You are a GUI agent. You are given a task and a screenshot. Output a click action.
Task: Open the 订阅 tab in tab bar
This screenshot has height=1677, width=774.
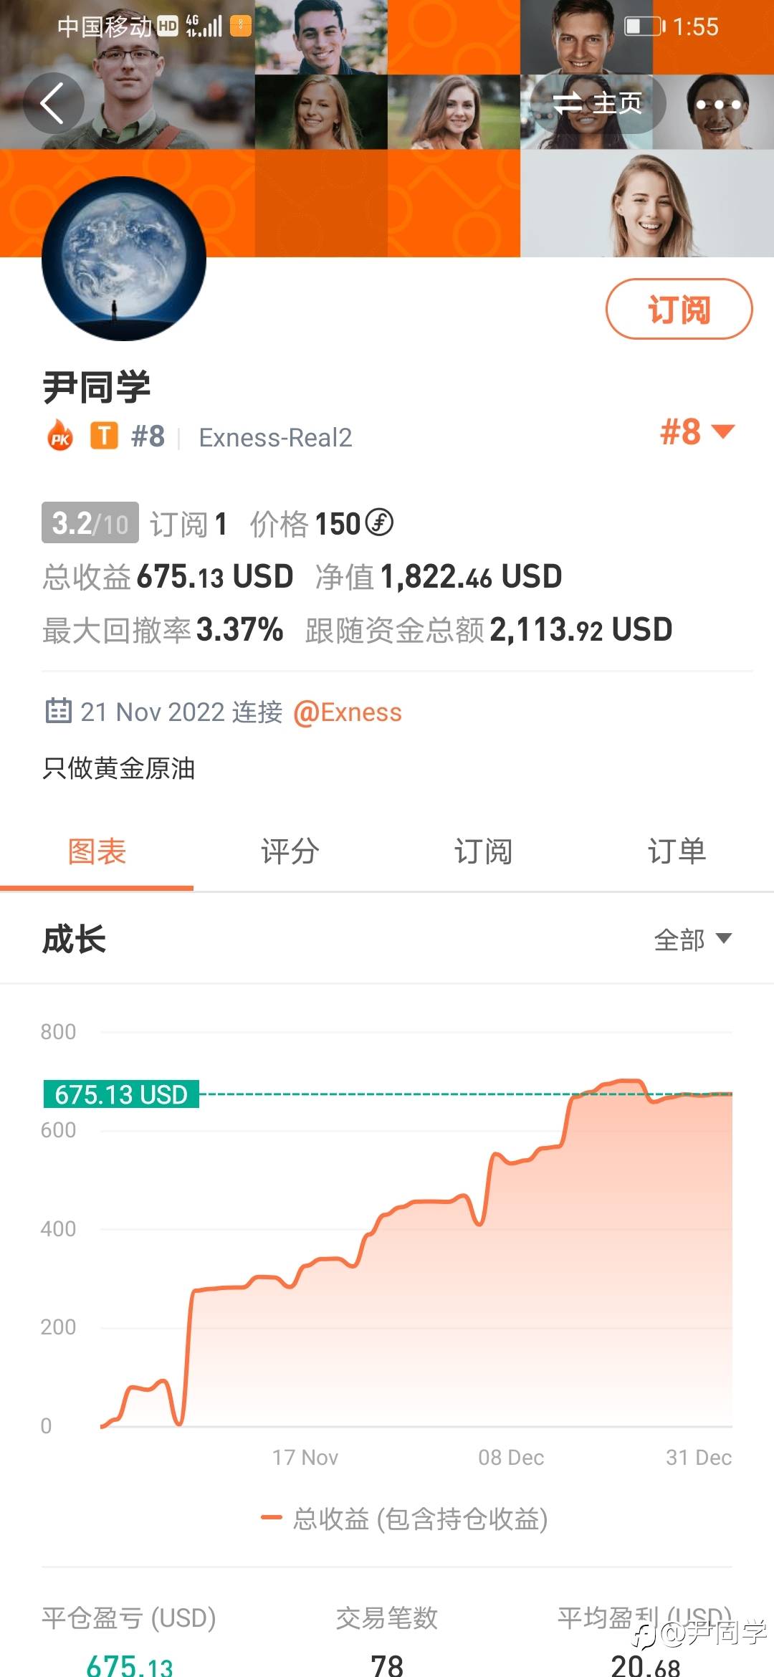[x=483, y=851]
